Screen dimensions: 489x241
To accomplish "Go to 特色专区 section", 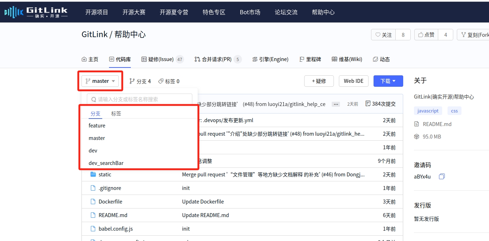I will [214, 12].
